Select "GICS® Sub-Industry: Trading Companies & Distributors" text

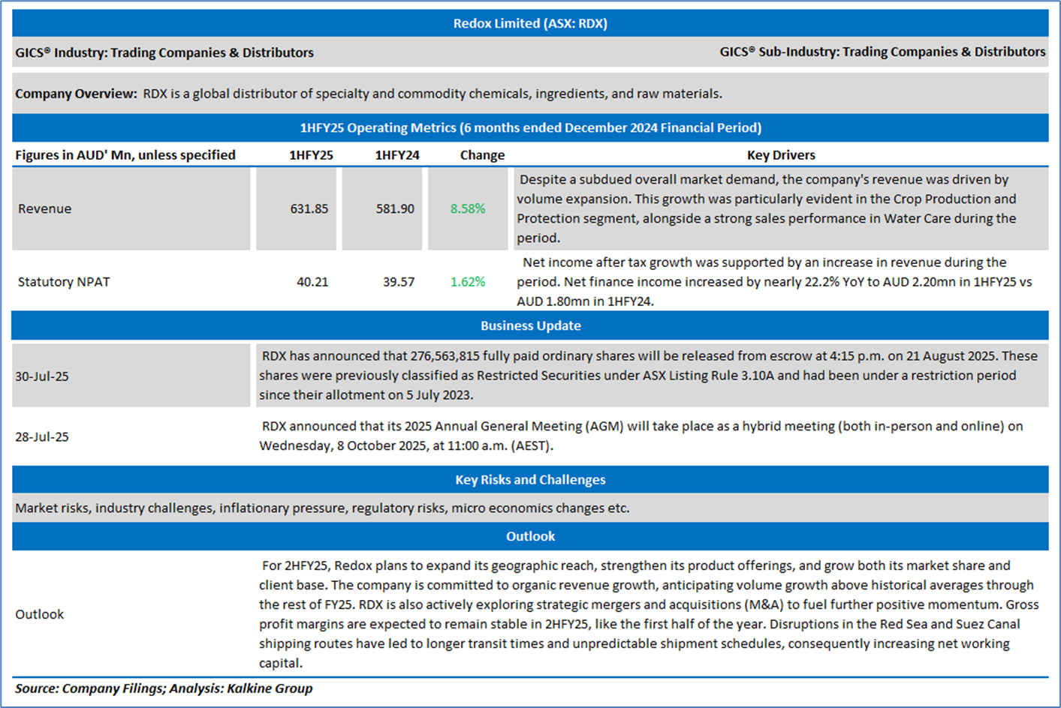click(882, 52)
